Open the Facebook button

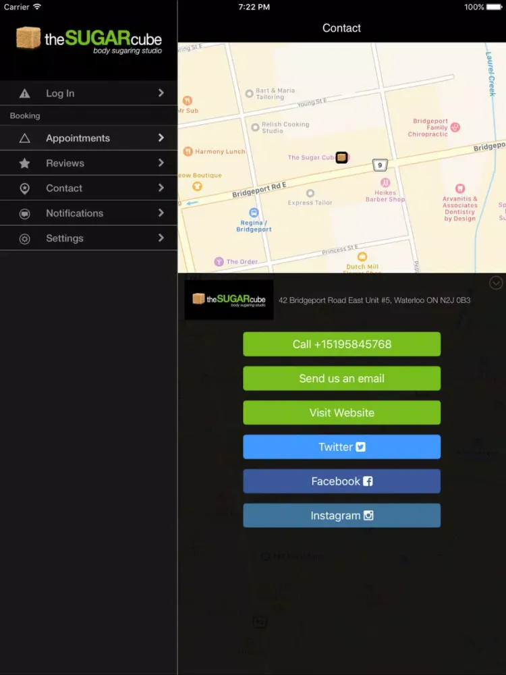(x=341, y=481)
